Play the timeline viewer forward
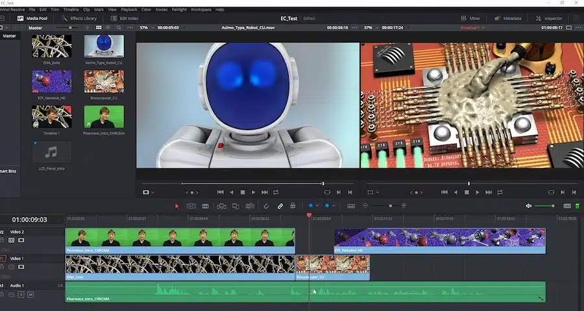 pyautogui.click(x=478, y=192)
